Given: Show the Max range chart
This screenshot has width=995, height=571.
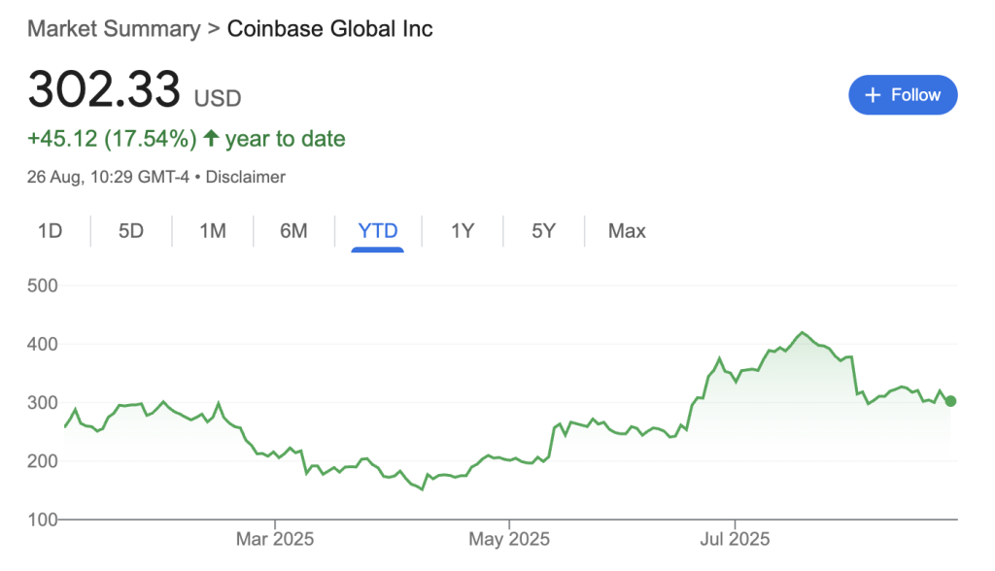Looking at the screenshot, I should pyautogui.click(x=627, y=231).
